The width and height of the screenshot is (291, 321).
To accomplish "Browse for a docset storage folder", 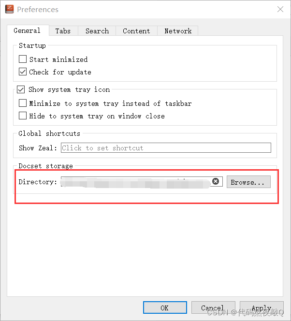I will tap(248, 182).
